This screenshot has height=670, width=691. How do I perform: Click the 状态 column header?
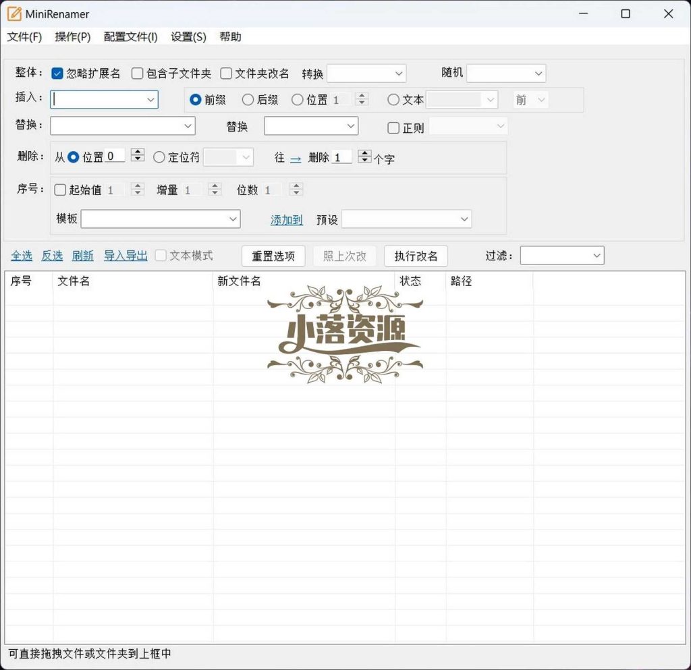click(x=420, y=281)
